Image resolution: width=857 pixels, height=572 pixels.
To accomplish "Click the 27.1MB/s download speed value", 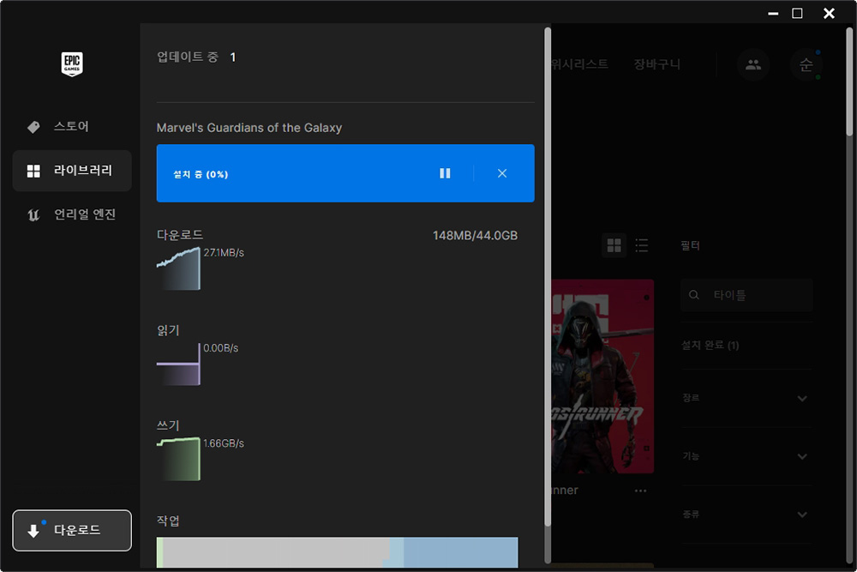I will (224, 253).
